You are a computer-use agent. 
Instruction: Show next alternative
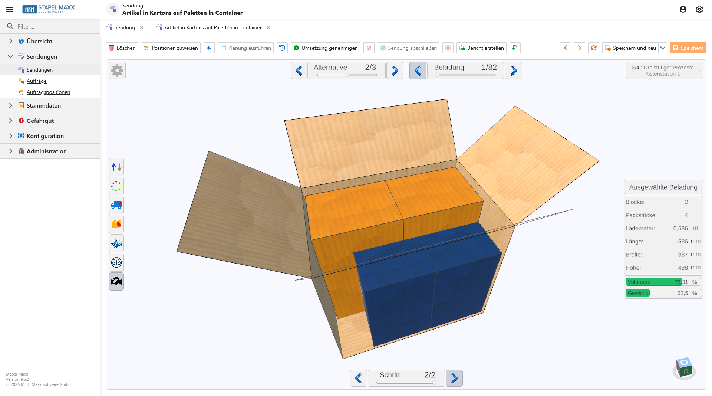[395, 71]
